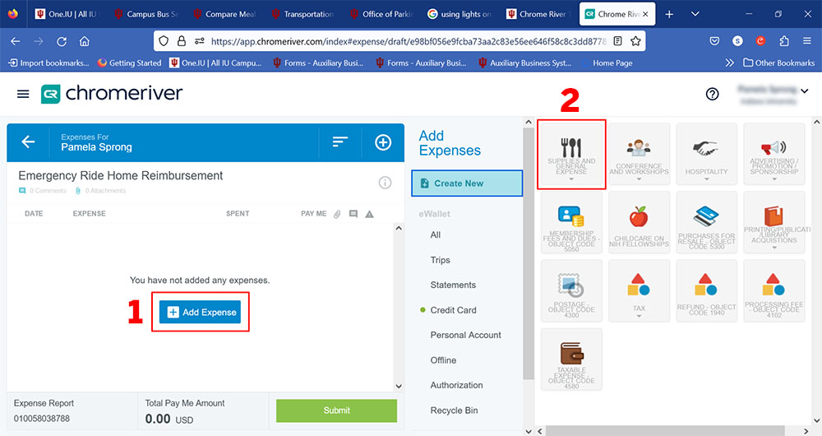Switch to the Transportation browser tab
This screenshot has width=822, height=436.
(x=304, y=14)
